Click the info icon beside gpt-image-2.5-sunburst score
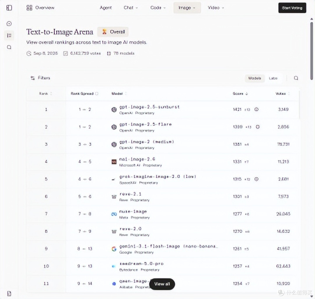Screen dimensions: 315x299 [x=256, y=109]
